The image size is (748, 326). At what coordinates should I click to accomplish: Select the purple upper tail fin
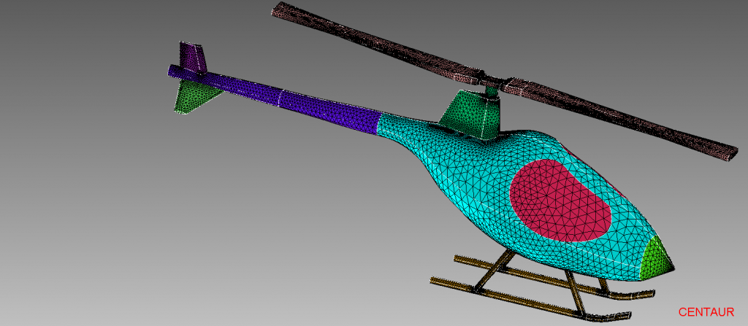click(193, 57)
